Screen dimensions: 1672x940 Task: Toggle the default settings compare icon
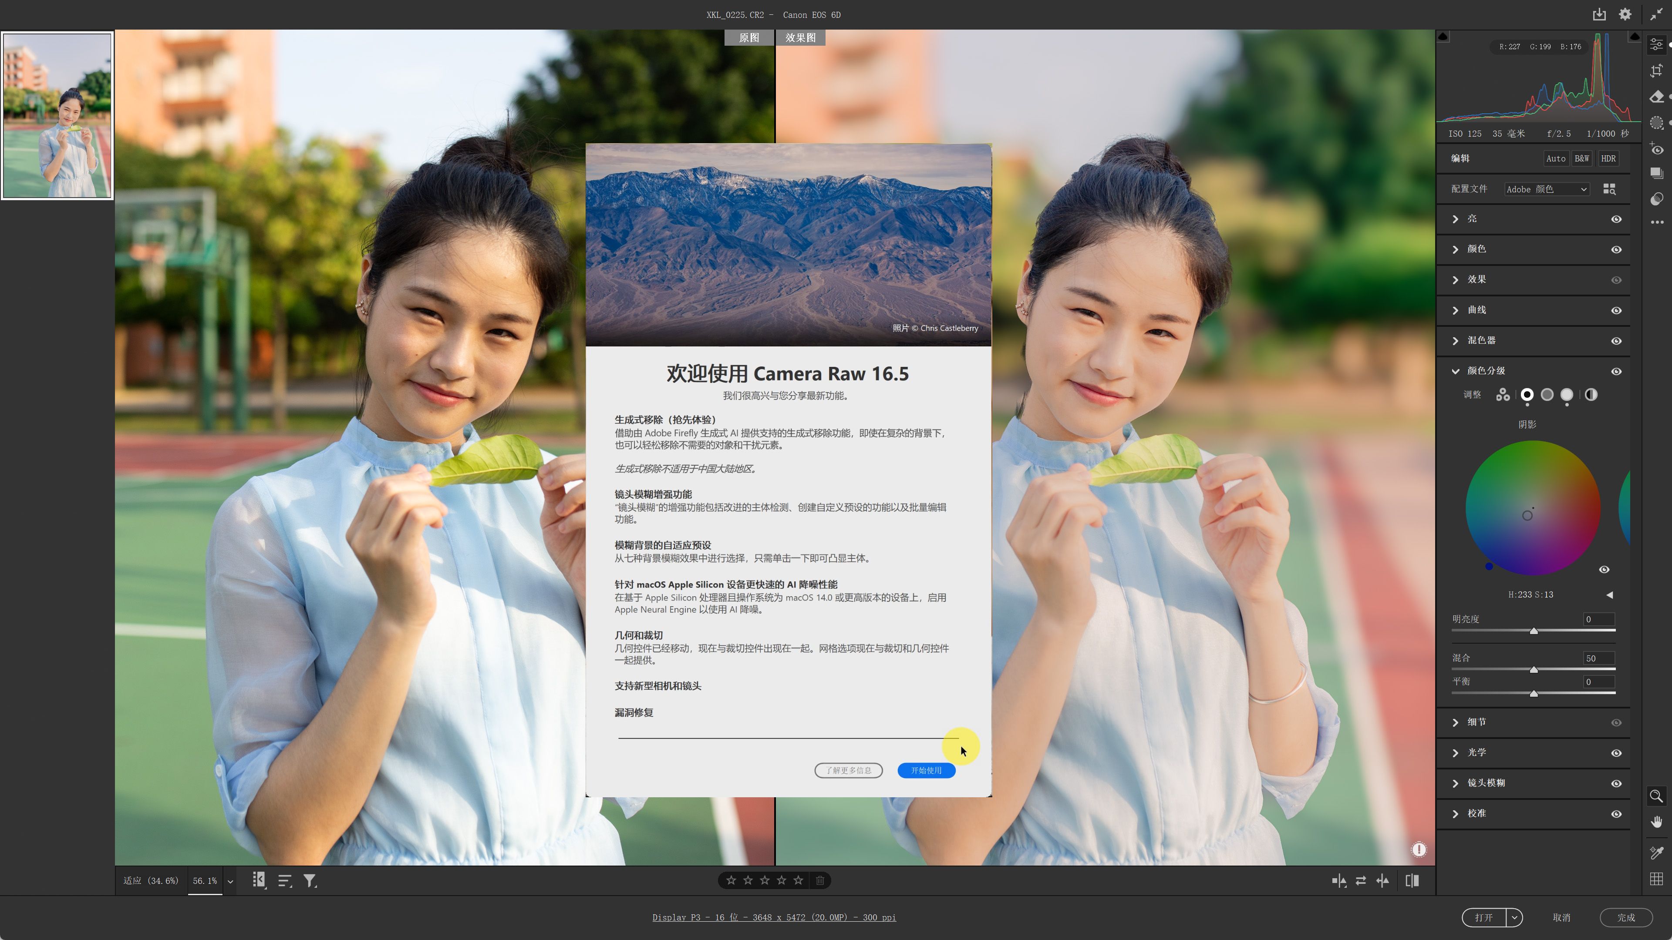click(x=1412, y=881)
